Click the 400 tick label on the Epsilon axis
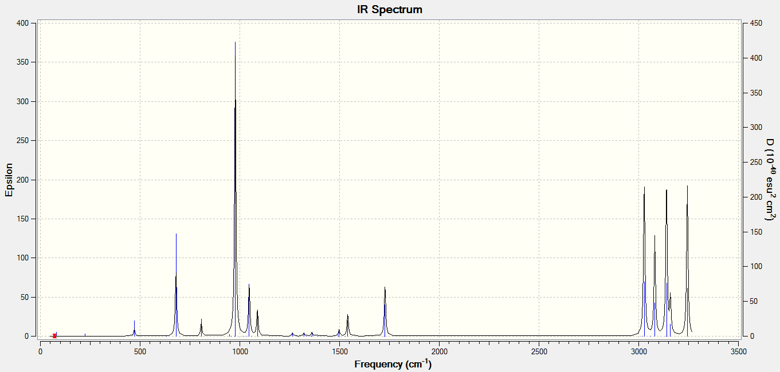 pos(22,23)
